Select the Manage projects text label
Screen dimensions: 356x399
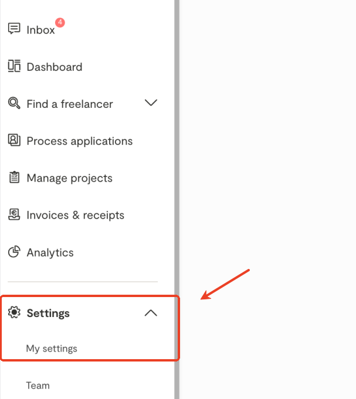click(x=69, y=178)
